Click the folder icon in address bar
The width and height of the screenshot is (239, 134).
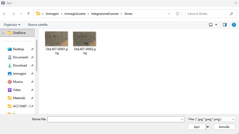click(x=38, y=14)
